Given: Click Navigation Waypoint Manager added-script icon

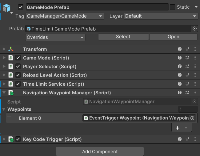Looking at the screenshot, I should [11, 92].
